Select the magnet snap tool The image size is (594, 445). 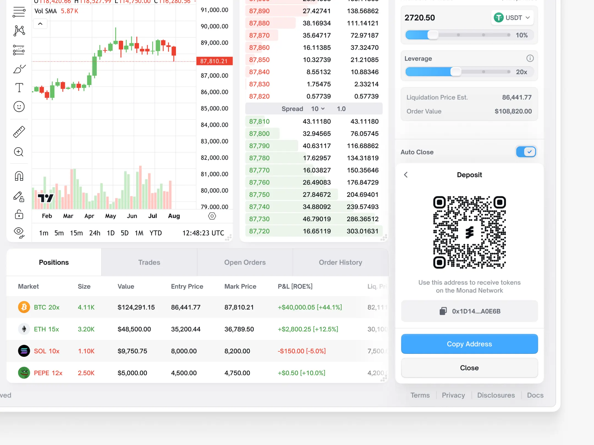click(19, 176)
